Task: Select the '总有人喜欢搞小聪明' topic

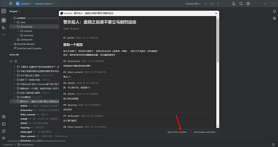Action: point(34,93)
